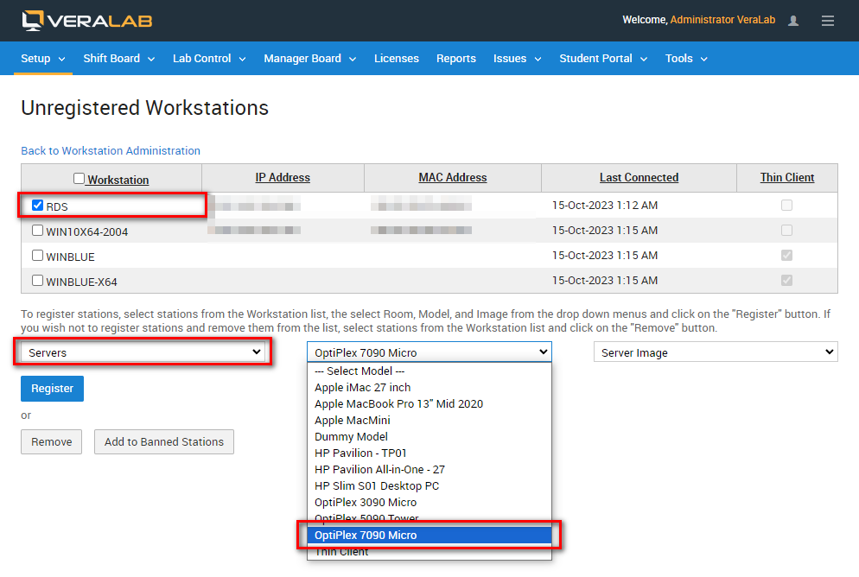The width and height of the screenshot is (859, 577).
Task: Select Apple MacBook Pro 13" Mid 2020
Action: click(429, 404)
